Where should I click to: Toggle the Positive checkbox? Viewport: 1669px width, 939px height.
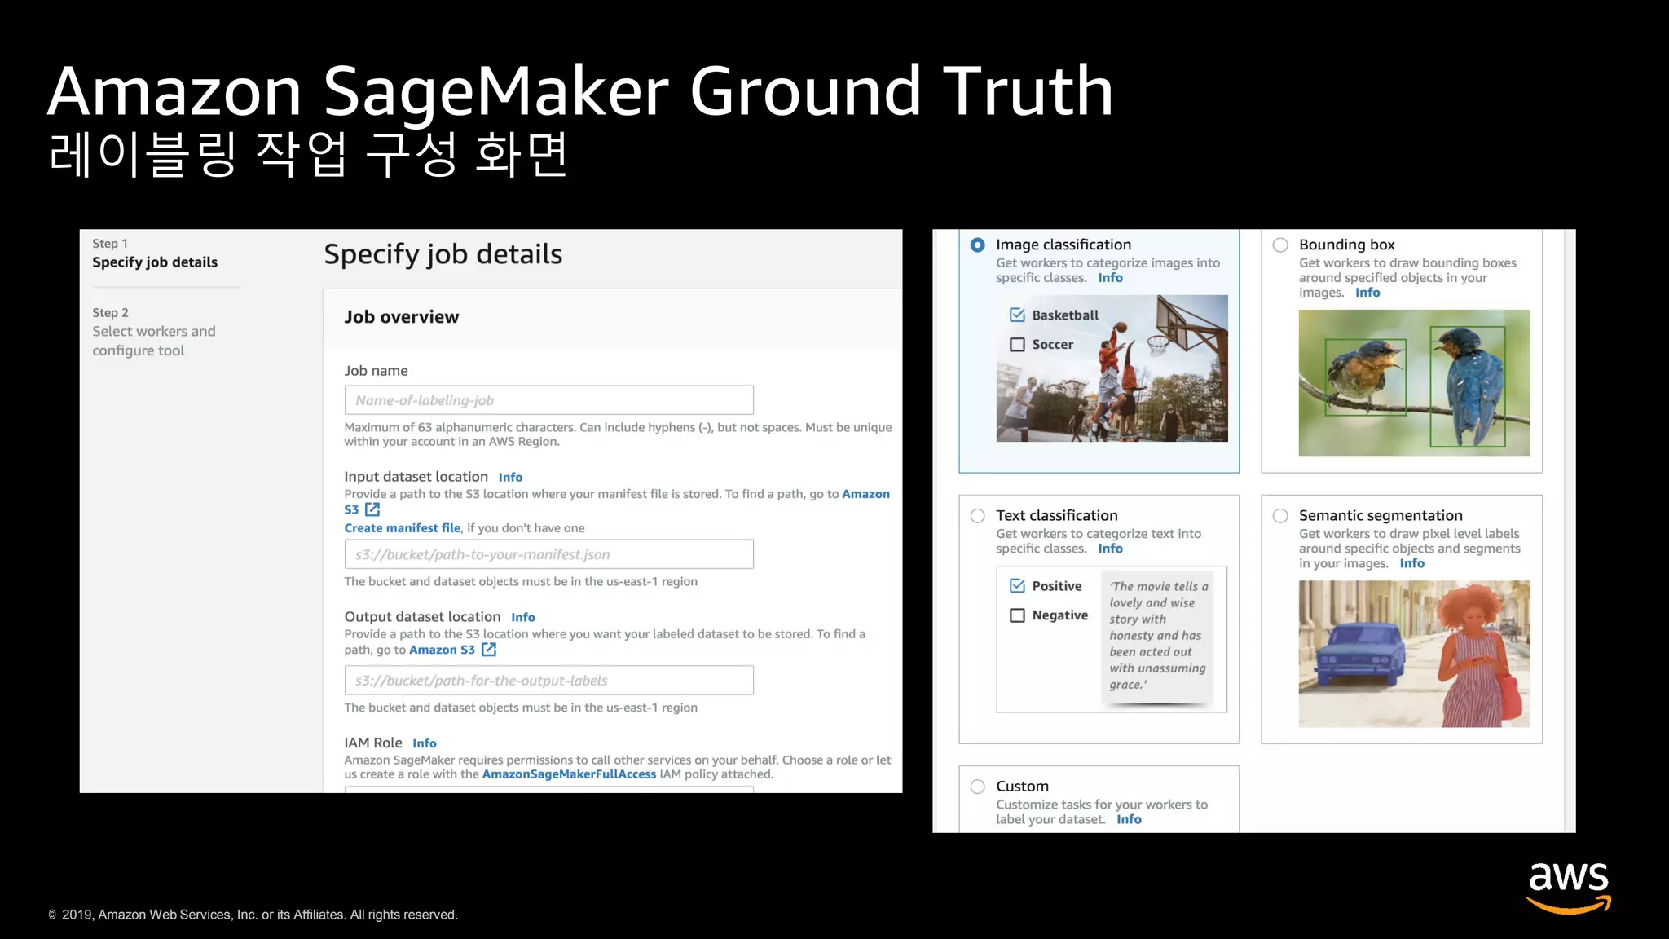(1017, 586)
